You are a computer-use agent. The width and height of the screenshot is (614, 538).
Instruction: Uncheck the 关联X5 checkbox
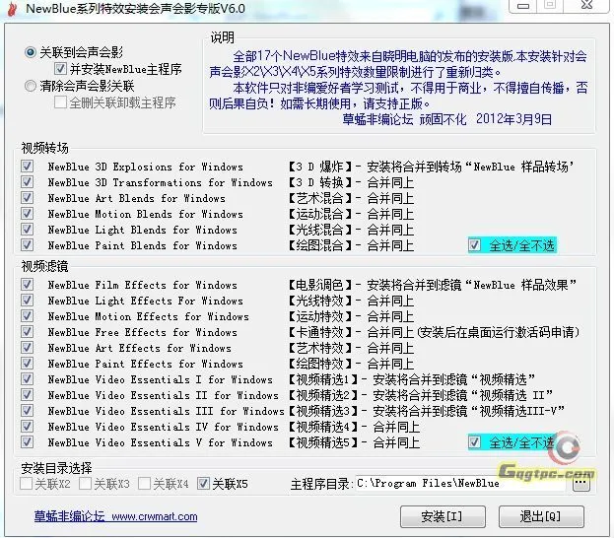click(203, 484)
